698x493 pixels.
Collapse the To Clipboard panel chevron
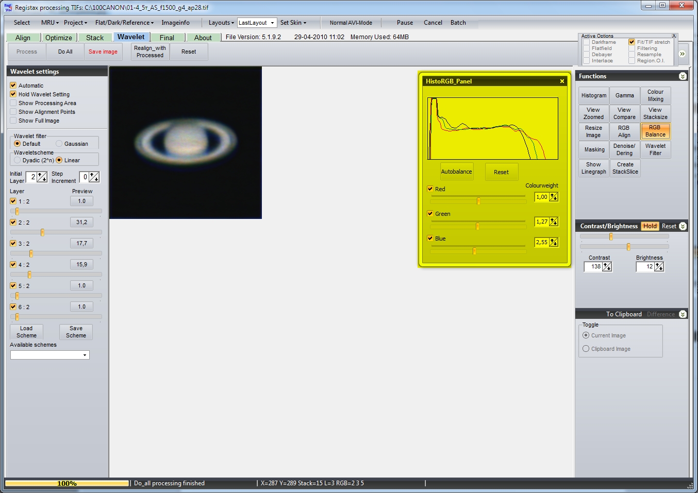(x=683, y=314)
